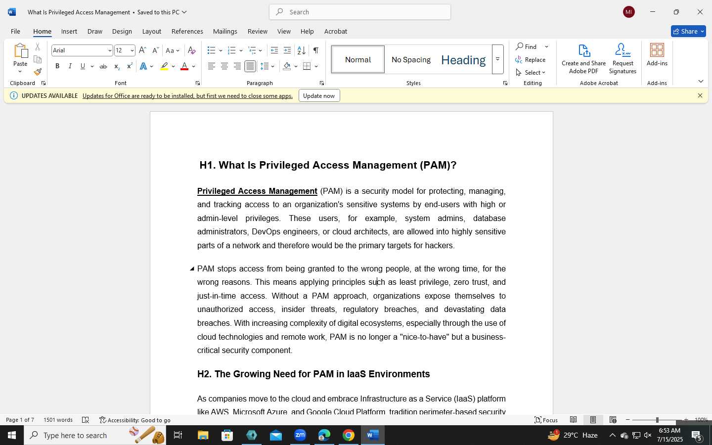Image resolution: width=712 pixels, height=445 pixels.
Task: Toggle Print Layout view
Action: [x=593, y=420]
